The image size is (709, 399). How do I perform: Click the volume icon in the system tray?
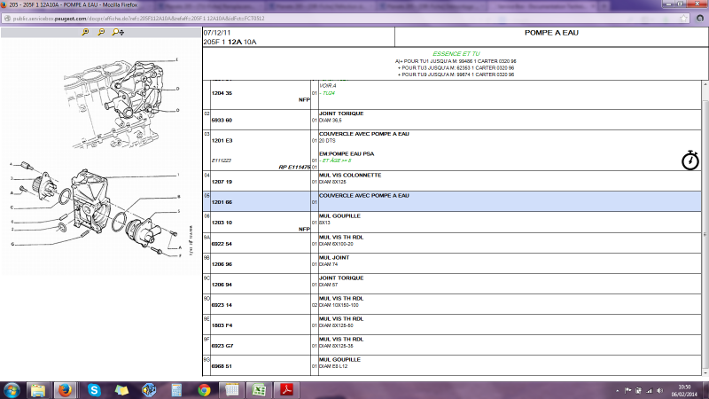660,390
